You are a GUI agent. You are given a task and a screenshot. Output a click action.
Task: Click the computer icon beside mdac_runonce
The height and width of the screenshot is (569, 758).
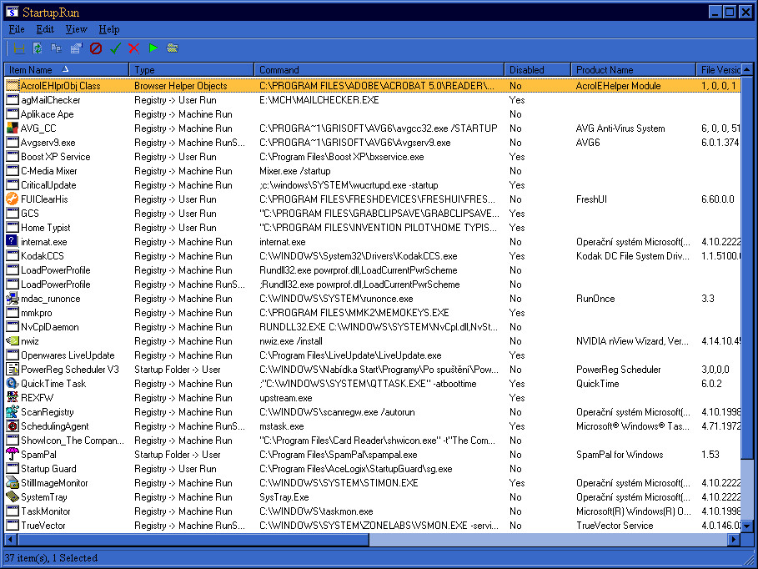pyautogui.click(x=12, y=298)
